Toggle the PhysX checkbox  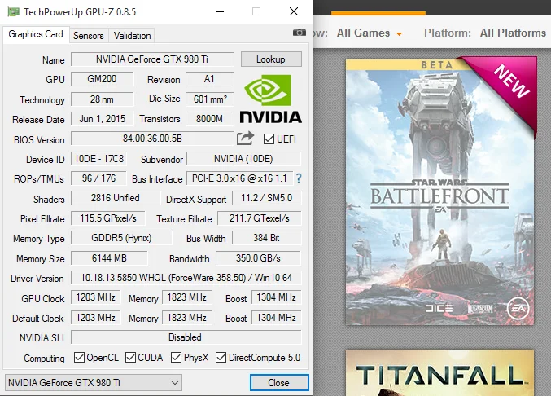(176, 358)
